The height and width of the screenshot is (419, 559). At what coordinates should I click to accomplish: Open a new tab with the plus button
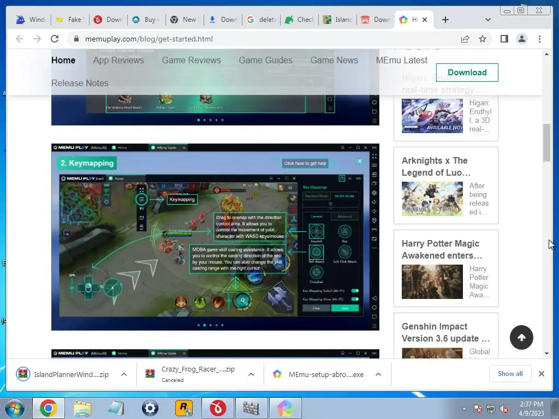(445, 20)
